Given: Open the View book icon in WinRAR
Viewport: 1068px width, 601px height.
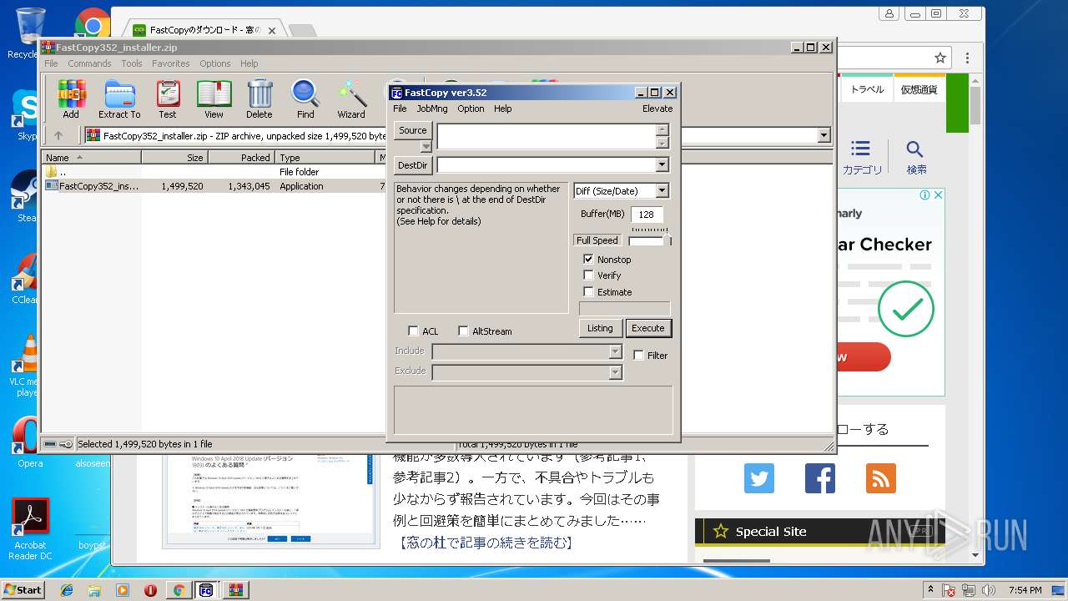Looking at the screenshot, I should click(214, 99).
